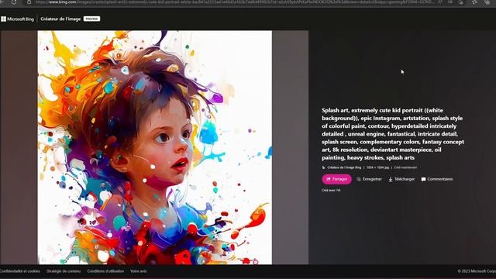Image resolution: width=496 pixels, height=279 pixels.
Task: Open Confidentialité et cookies link
Action: point(19,271)
